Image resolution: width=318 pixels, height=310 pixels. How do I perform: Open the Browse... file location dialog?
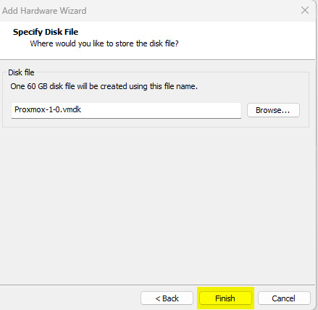273,110
